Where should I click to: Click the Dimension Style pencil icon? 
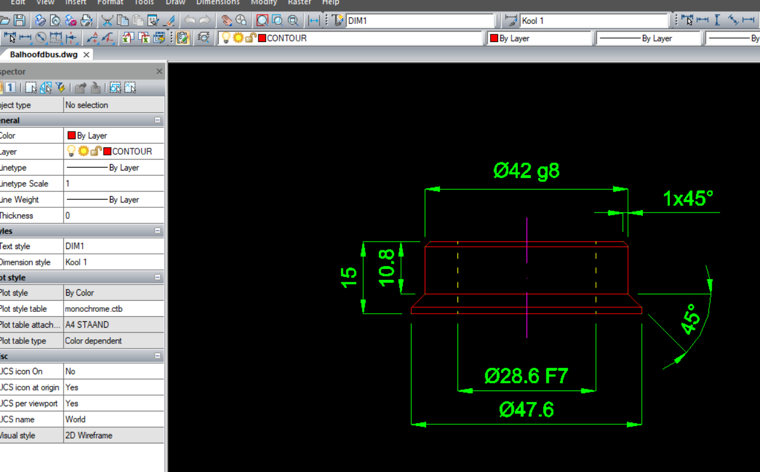tap(512, 20)
